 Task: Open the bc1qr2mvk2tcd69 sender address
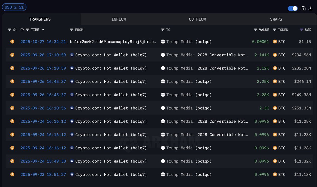[x=113, y=42]
